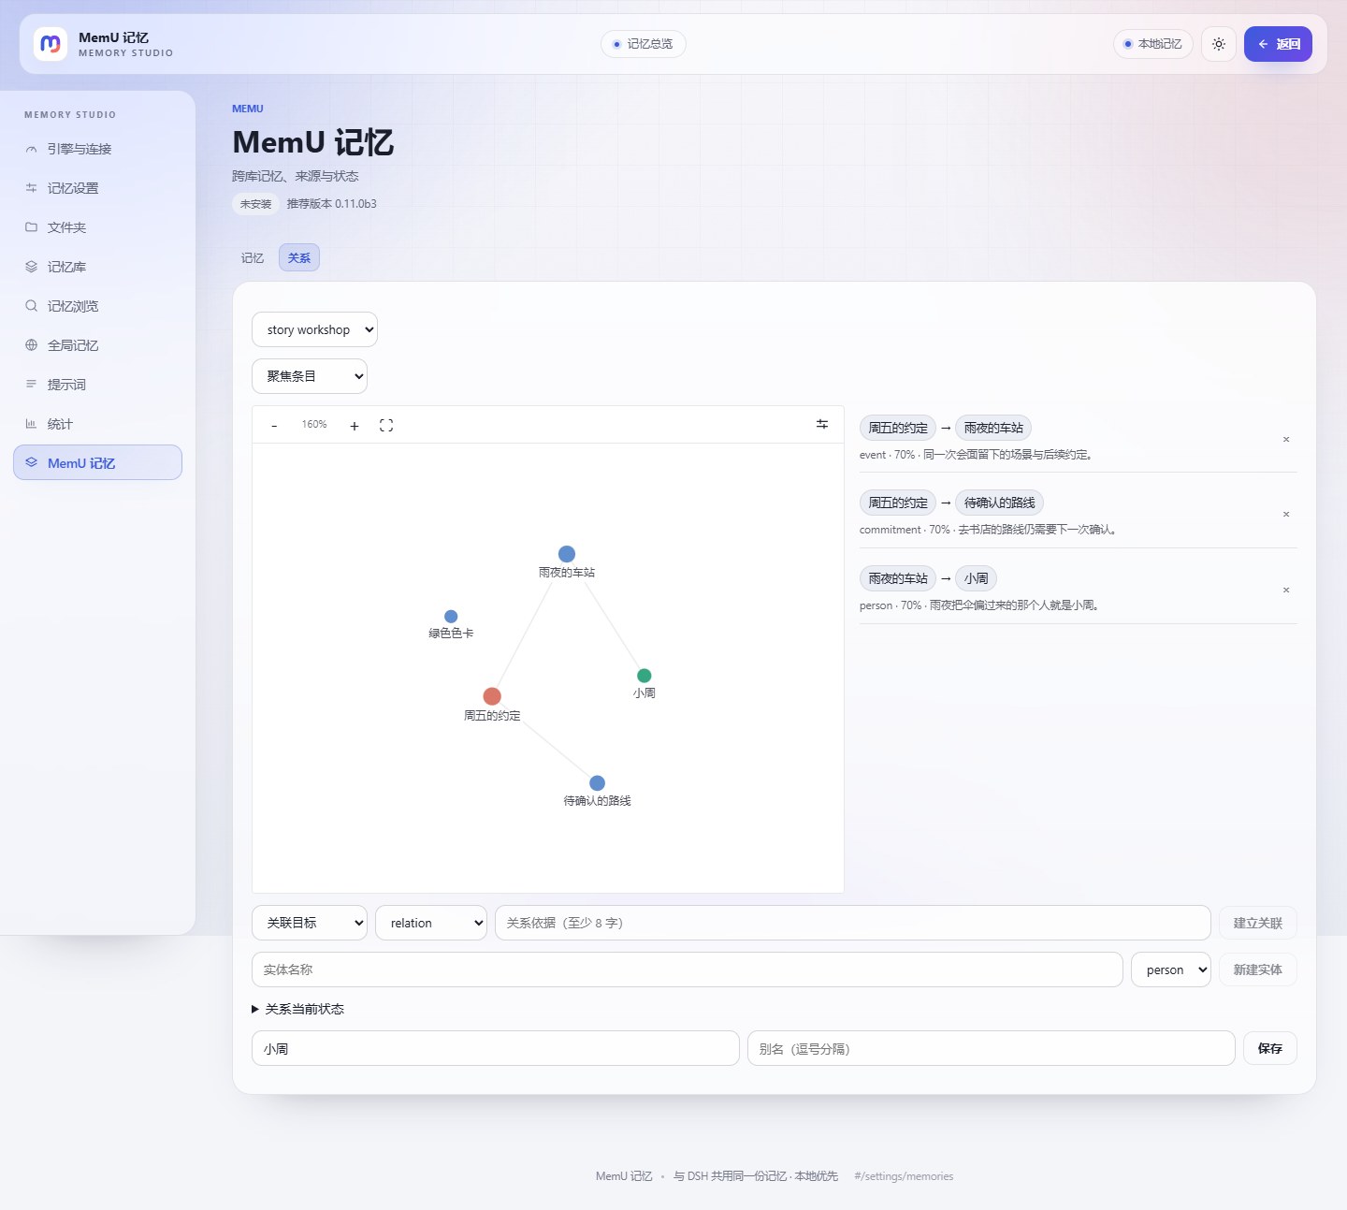Screen dimensions: 1347x1210
Task: Click the 记忆总览 pill
Action: point(643,44)
